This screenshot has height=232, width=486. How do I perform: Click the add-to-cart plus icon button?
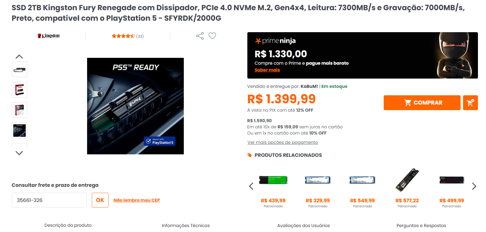click(470, 103)
